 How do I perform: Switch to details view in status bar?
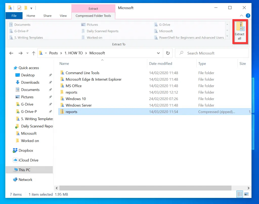pyautogui.click(x=239, y=194)
